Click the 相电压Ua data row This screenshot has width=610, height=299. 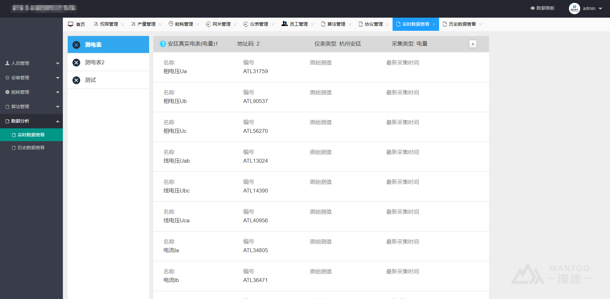pos(321,67)
